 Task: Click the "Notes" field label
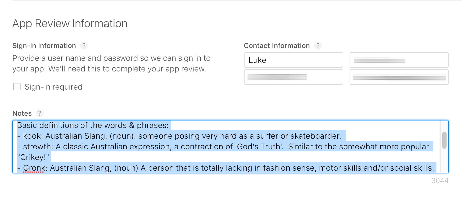pos(22,113)
